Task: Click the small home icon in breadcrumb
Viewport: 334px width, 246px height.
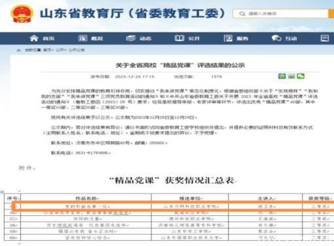Action: 19,50
